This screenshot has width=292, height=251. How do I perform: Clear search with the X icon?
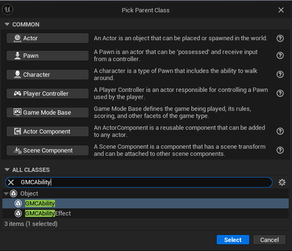(11, 182)
